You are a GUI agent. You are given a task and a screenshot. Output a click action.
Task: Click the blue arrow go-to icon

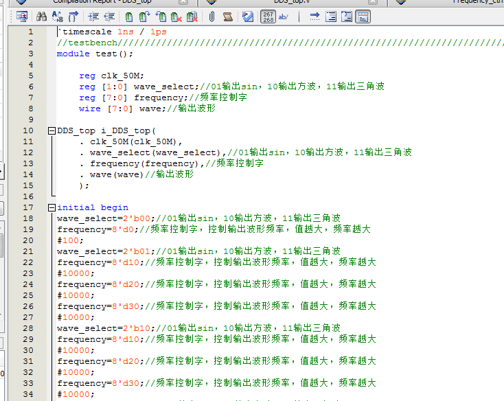pyautogui.click(x=314, y=16)
